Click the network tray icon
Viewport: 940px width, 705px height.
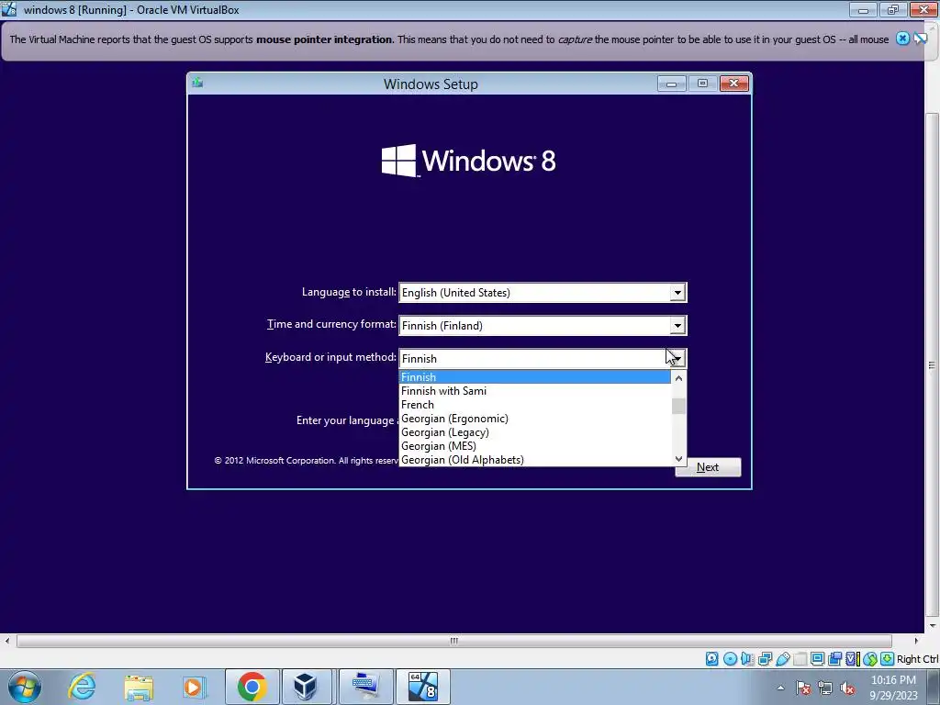(825, 688)
